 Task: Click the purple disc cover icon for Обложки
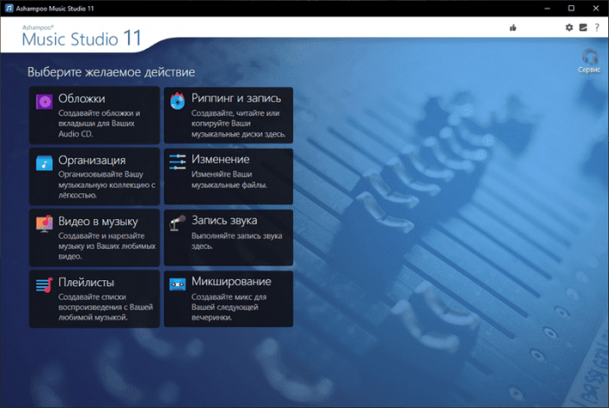click(x=44, y=102)
